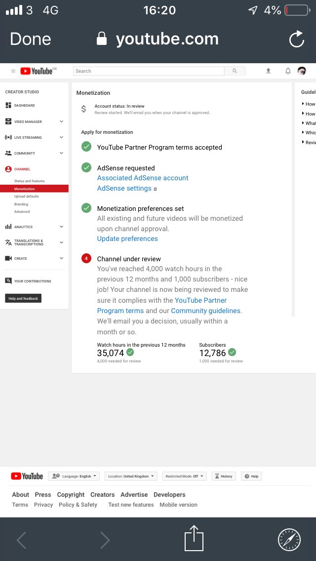Open the Developers footer link
This screenshot has height=561, width=316.
pyautogui.click(x=170, y=494)
